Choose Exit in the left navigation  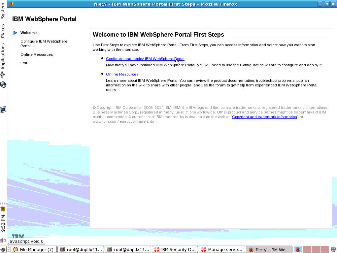[24, 63]
